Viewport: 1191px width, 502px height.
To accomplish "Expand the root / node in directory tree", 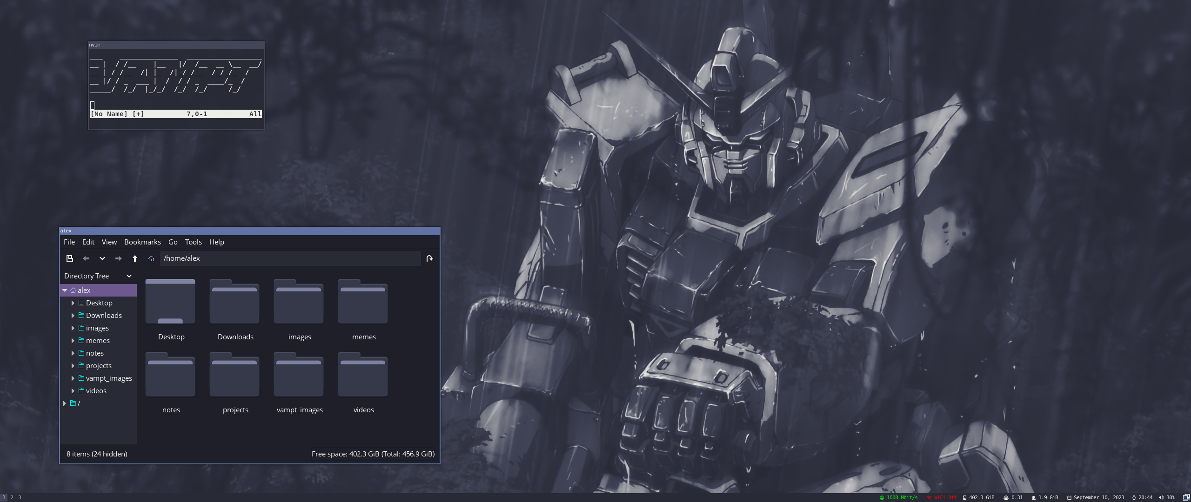I will (65, 403).
